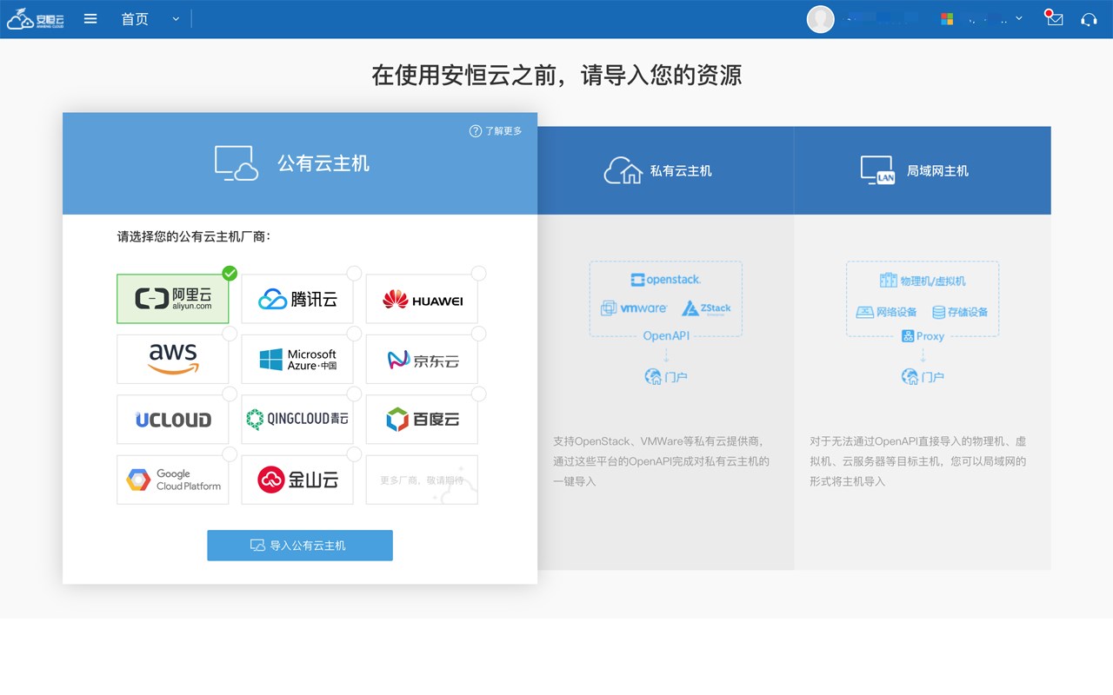Click the Anheng Cloud logo

coord(36,19)
